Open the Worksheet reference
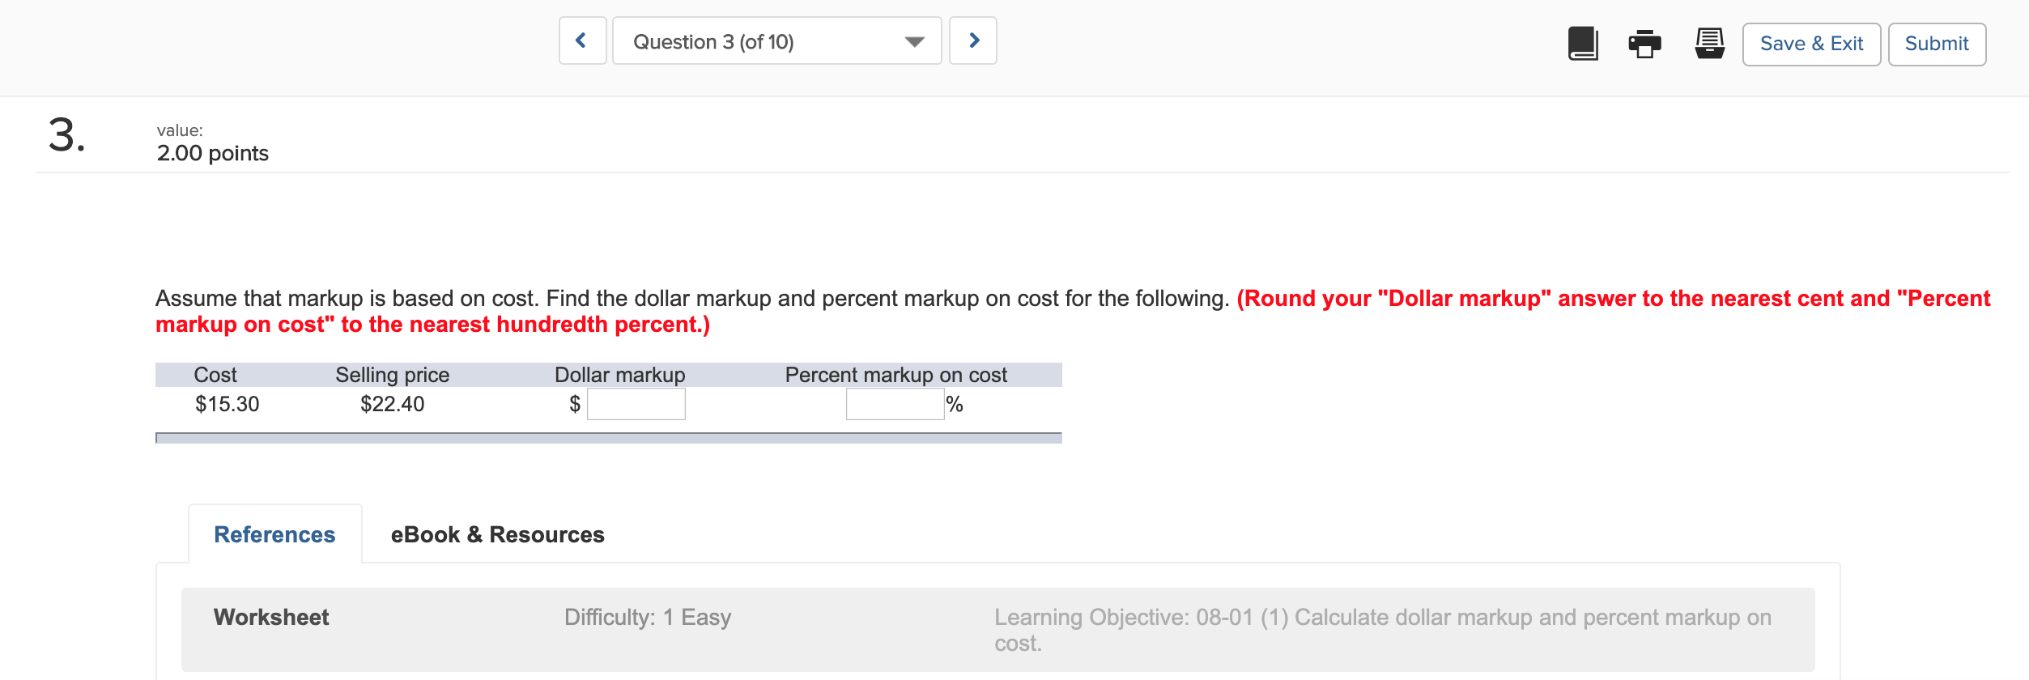This screenshot has height=680, width=2029. click(x=270, y=617)
